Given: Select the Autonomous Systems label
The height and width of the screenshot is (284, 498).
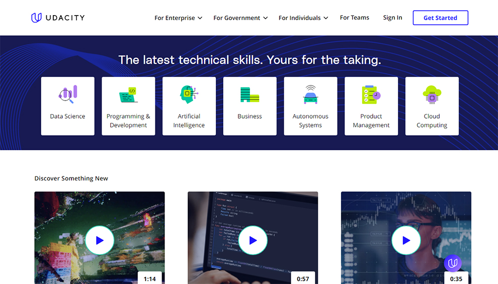Looking at the screenshot, I should [x=310, y=121].
